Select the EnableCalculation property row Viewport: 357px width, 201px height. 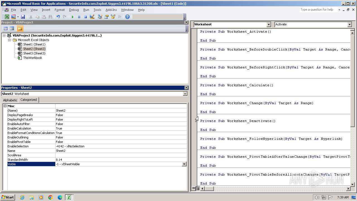pyautogui.click(x=97, y=128)
